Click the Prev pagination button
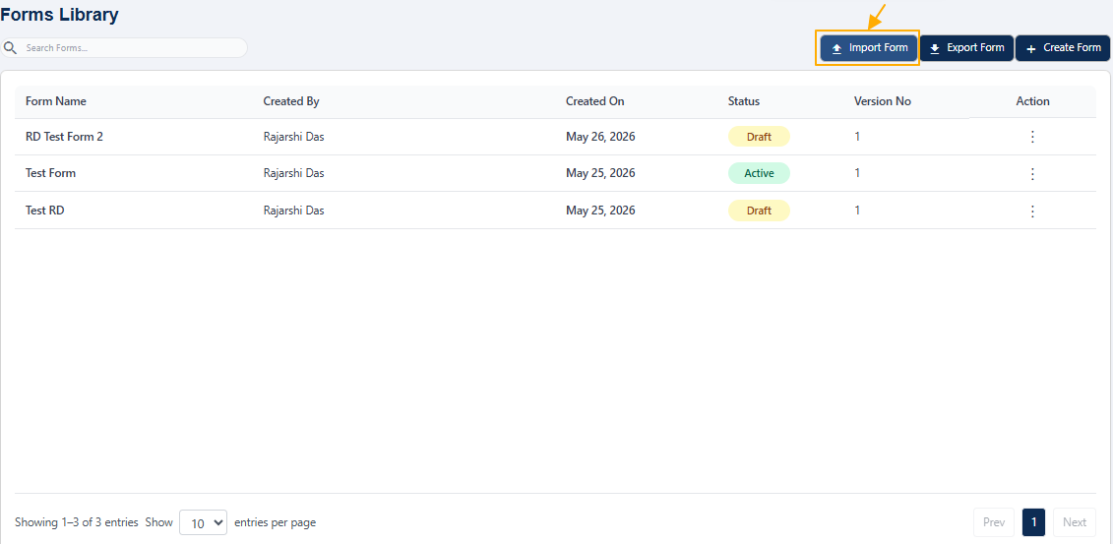The height and width of the screenshot is (544, 1113). tap(994, 522)
